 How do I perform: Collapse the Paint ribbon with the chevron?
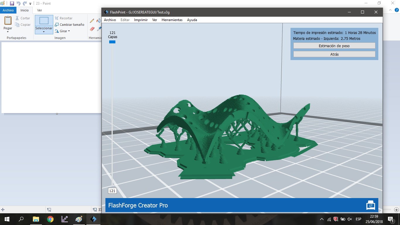[390, 10]
